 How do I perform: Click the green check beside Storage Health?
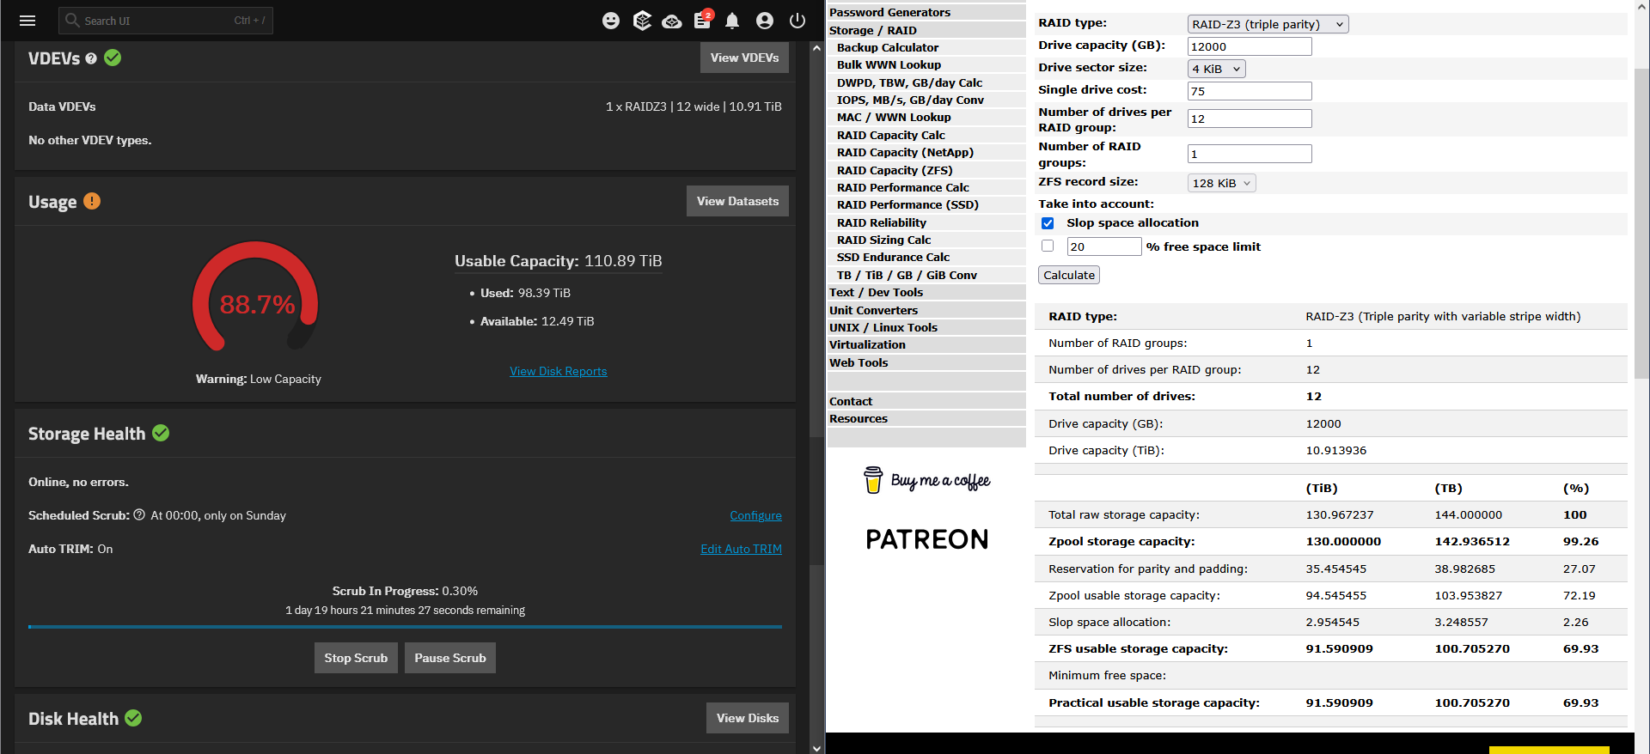tap(161, 433)
